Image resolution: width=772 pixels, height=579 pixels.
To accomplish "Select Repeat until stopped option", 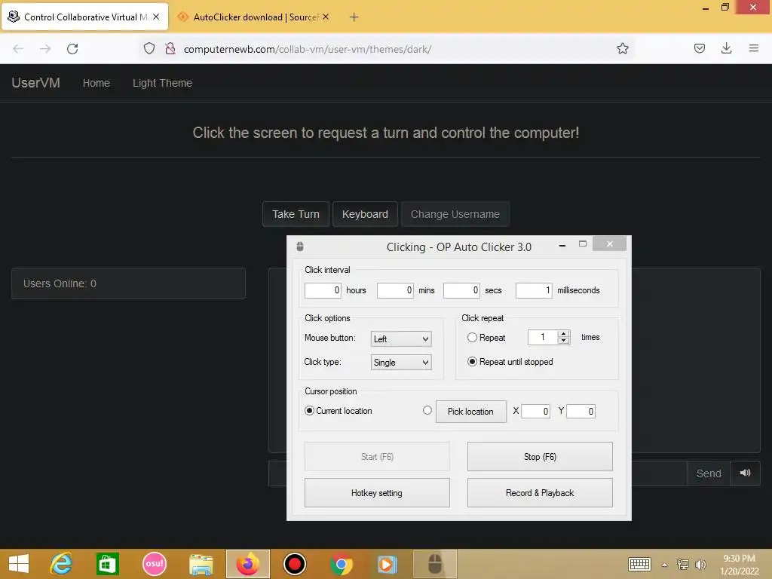I will click(x=472, y=361).
